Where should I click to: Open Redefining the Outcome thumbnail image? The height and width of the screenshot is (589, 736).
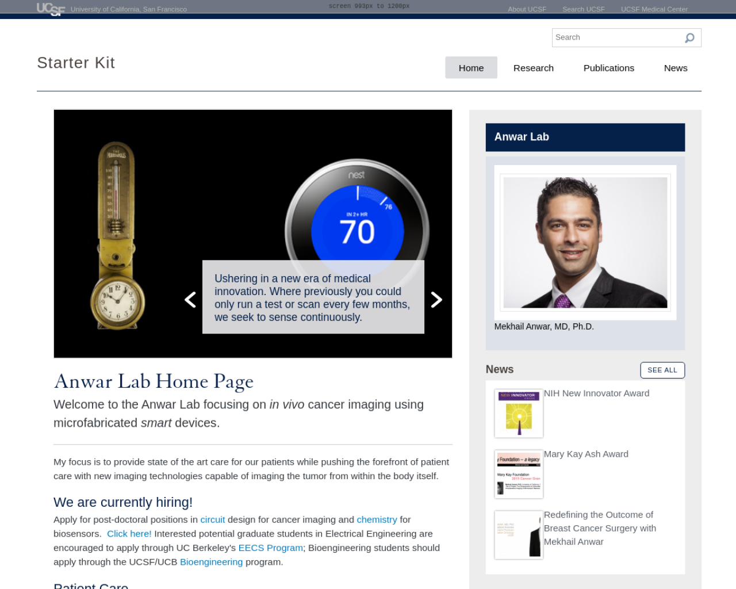click(x=519, y=535)
